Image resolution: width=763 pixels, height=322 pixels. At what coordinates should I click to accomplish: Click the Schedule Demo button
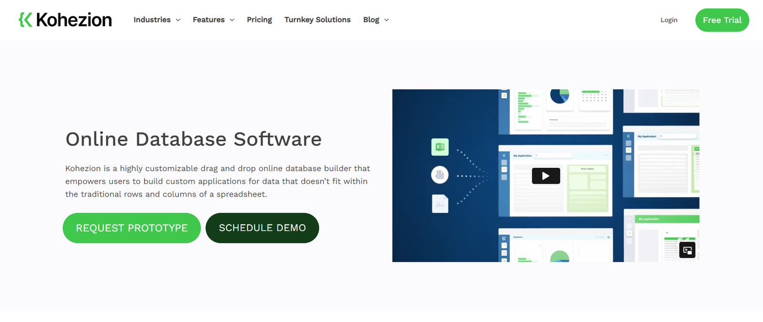pos(262,228)
